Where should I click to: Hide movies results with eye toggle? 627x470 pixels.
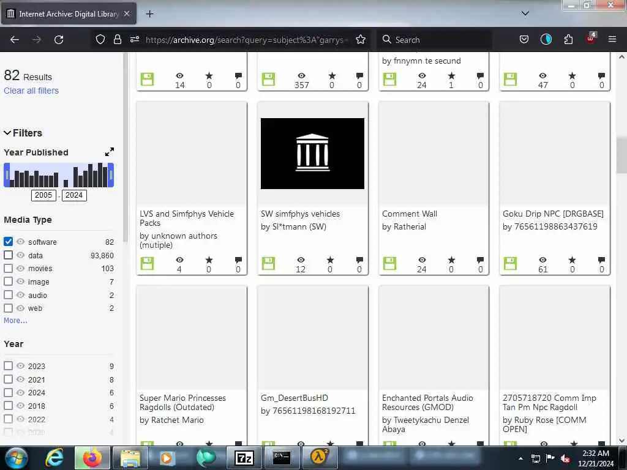click(20, 268)
